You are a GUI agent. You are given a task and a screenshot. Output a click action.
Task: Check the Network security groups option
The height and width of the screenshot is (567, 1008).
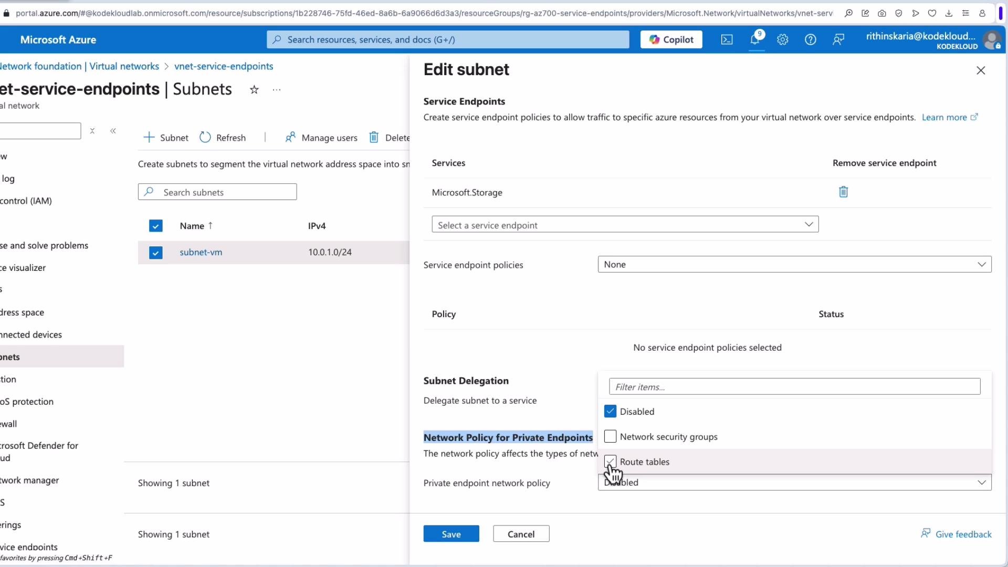point(610,436)
